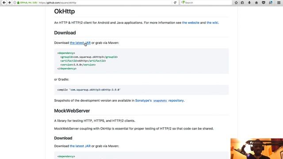
Task: Download 'the latest JAR' under OkHttp Download
Action: 80,43
